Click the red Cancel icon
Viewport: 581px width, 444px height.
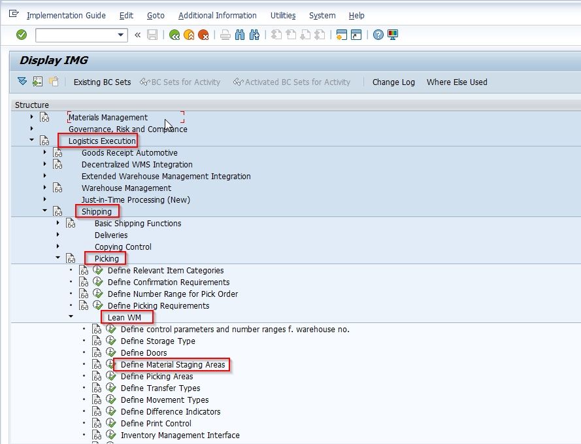coord(203,35)
